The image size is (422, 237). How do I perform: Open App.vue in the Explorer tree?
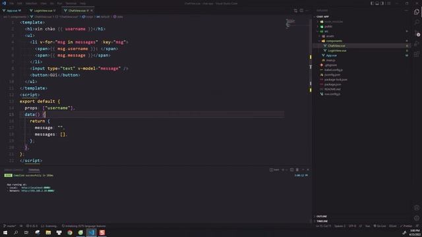coord(331,55)
